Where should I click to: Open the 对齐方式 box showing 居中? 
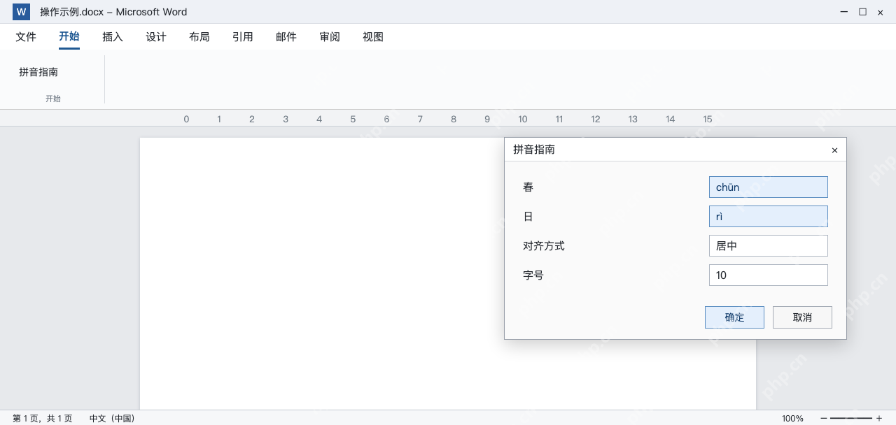coord(769,246)
